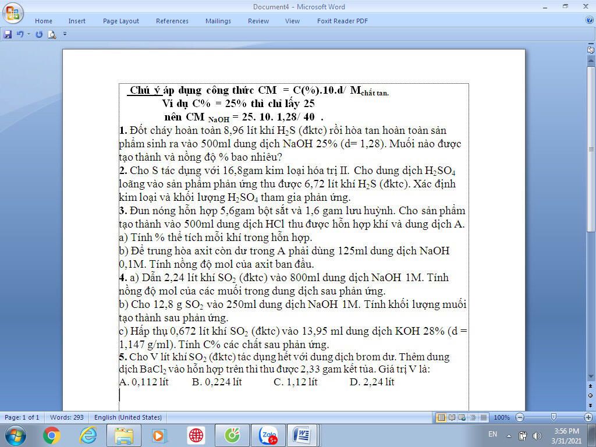Open word count via Words: 293
This screenshot has height=447, width=596.
[67, 417]
